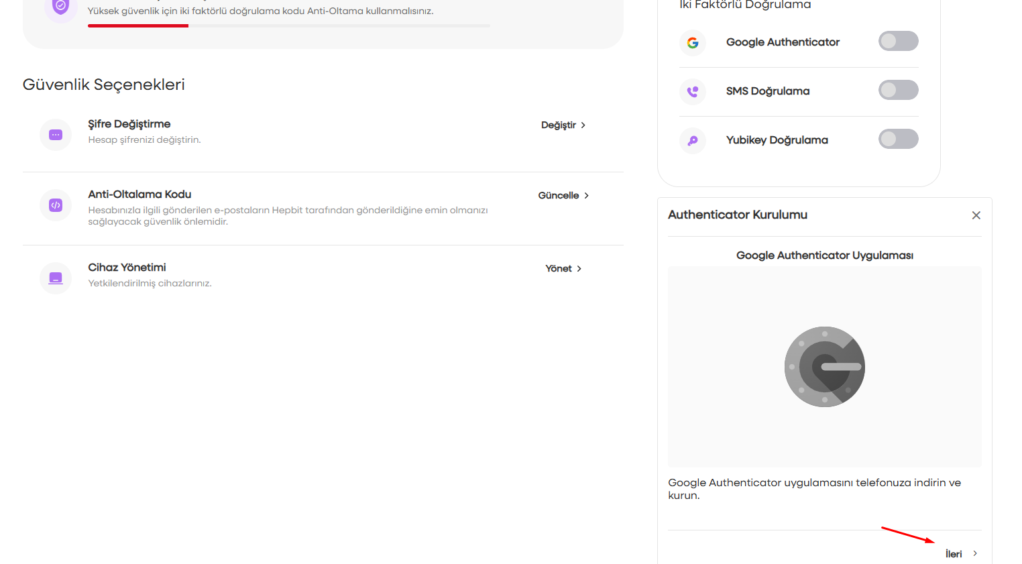
Task: Select the Şifre Değiştirme title
Action: point(129,124)
